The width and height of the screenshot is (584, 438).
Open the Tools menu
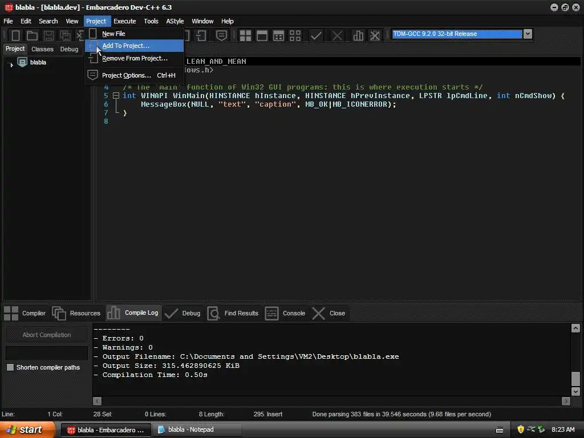[x=151, y=21]
